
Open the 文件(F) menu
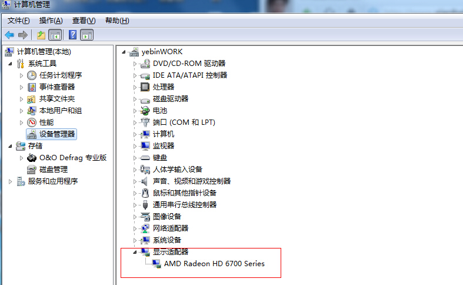[x=18, y=21]
